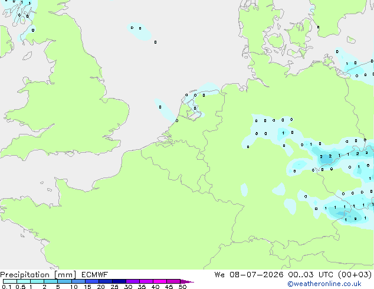
Task: Click the 'We 08-07-2026' date text
Action: pyautogui.click(x=249, y=275)
